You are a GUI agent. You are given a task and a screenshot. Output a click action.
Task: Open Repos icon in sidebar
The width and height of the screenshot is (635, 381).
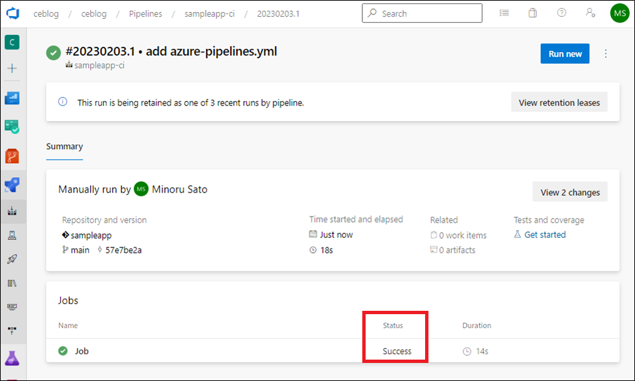click(x=12, y=156)
